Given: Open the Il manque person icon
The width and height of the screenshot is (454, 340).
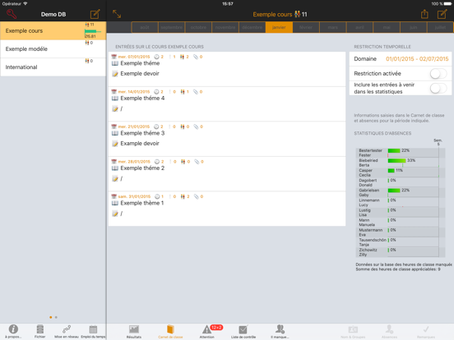Looking at the screenshot, I should click(x=280, y=329).
